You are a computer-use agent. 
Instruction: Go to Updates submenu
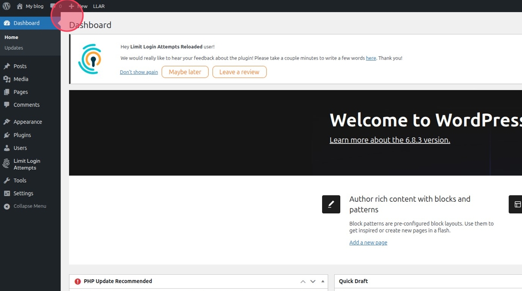[14, 48]
